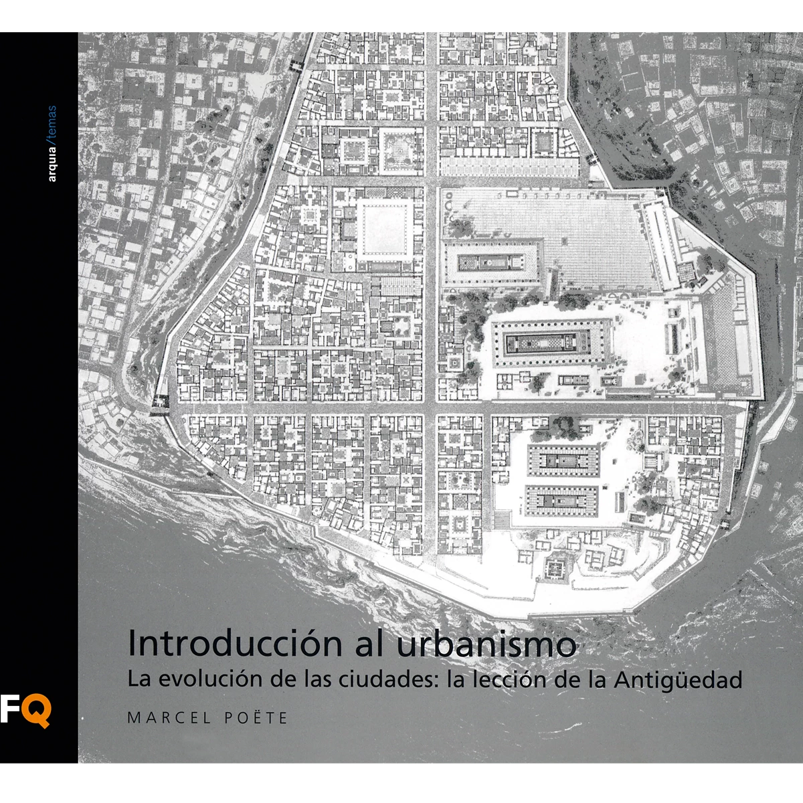Click the lower of the two southern temples
The height and width of the screenshot is (803, 803).
pos(562,500)
